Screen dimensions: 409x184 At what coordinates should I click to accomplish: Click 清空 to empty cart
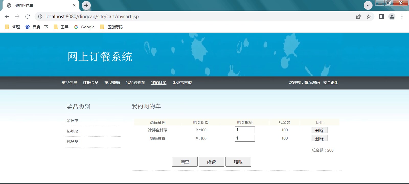(185, 162)
